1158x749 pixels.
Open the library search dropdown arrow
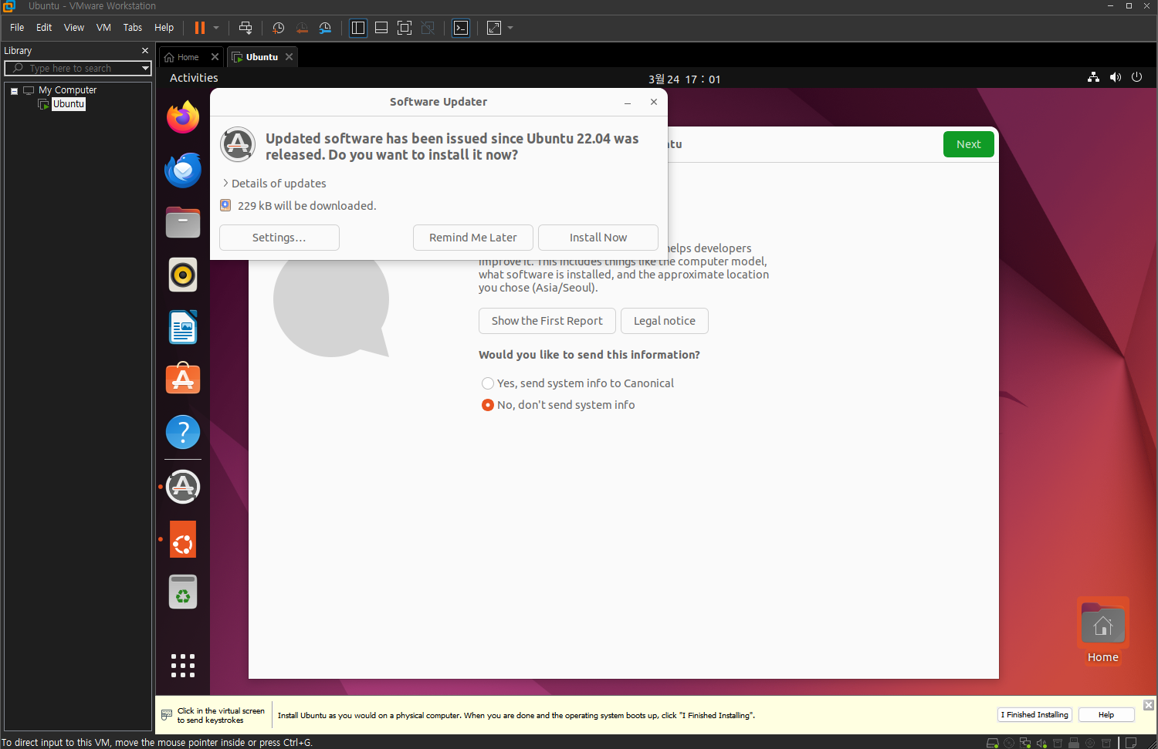click(145, 69)
